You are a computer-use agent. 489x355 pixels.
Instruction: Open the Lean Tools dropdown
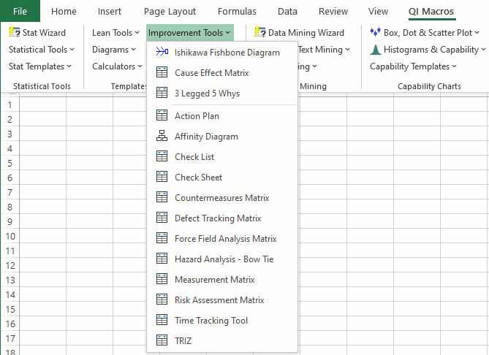click(115, 33)
